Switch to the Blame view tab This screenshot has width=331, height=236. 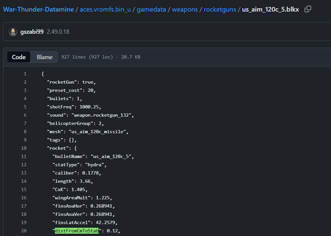click(x=45, y=57)
